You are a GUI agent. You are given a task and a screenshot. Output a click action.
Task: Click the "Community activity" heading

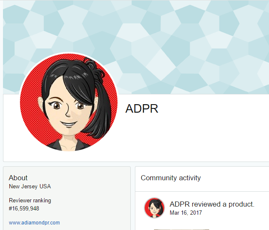pos(171,178)
